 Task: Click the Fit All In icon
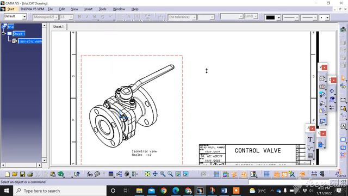(x=147, y=174)
